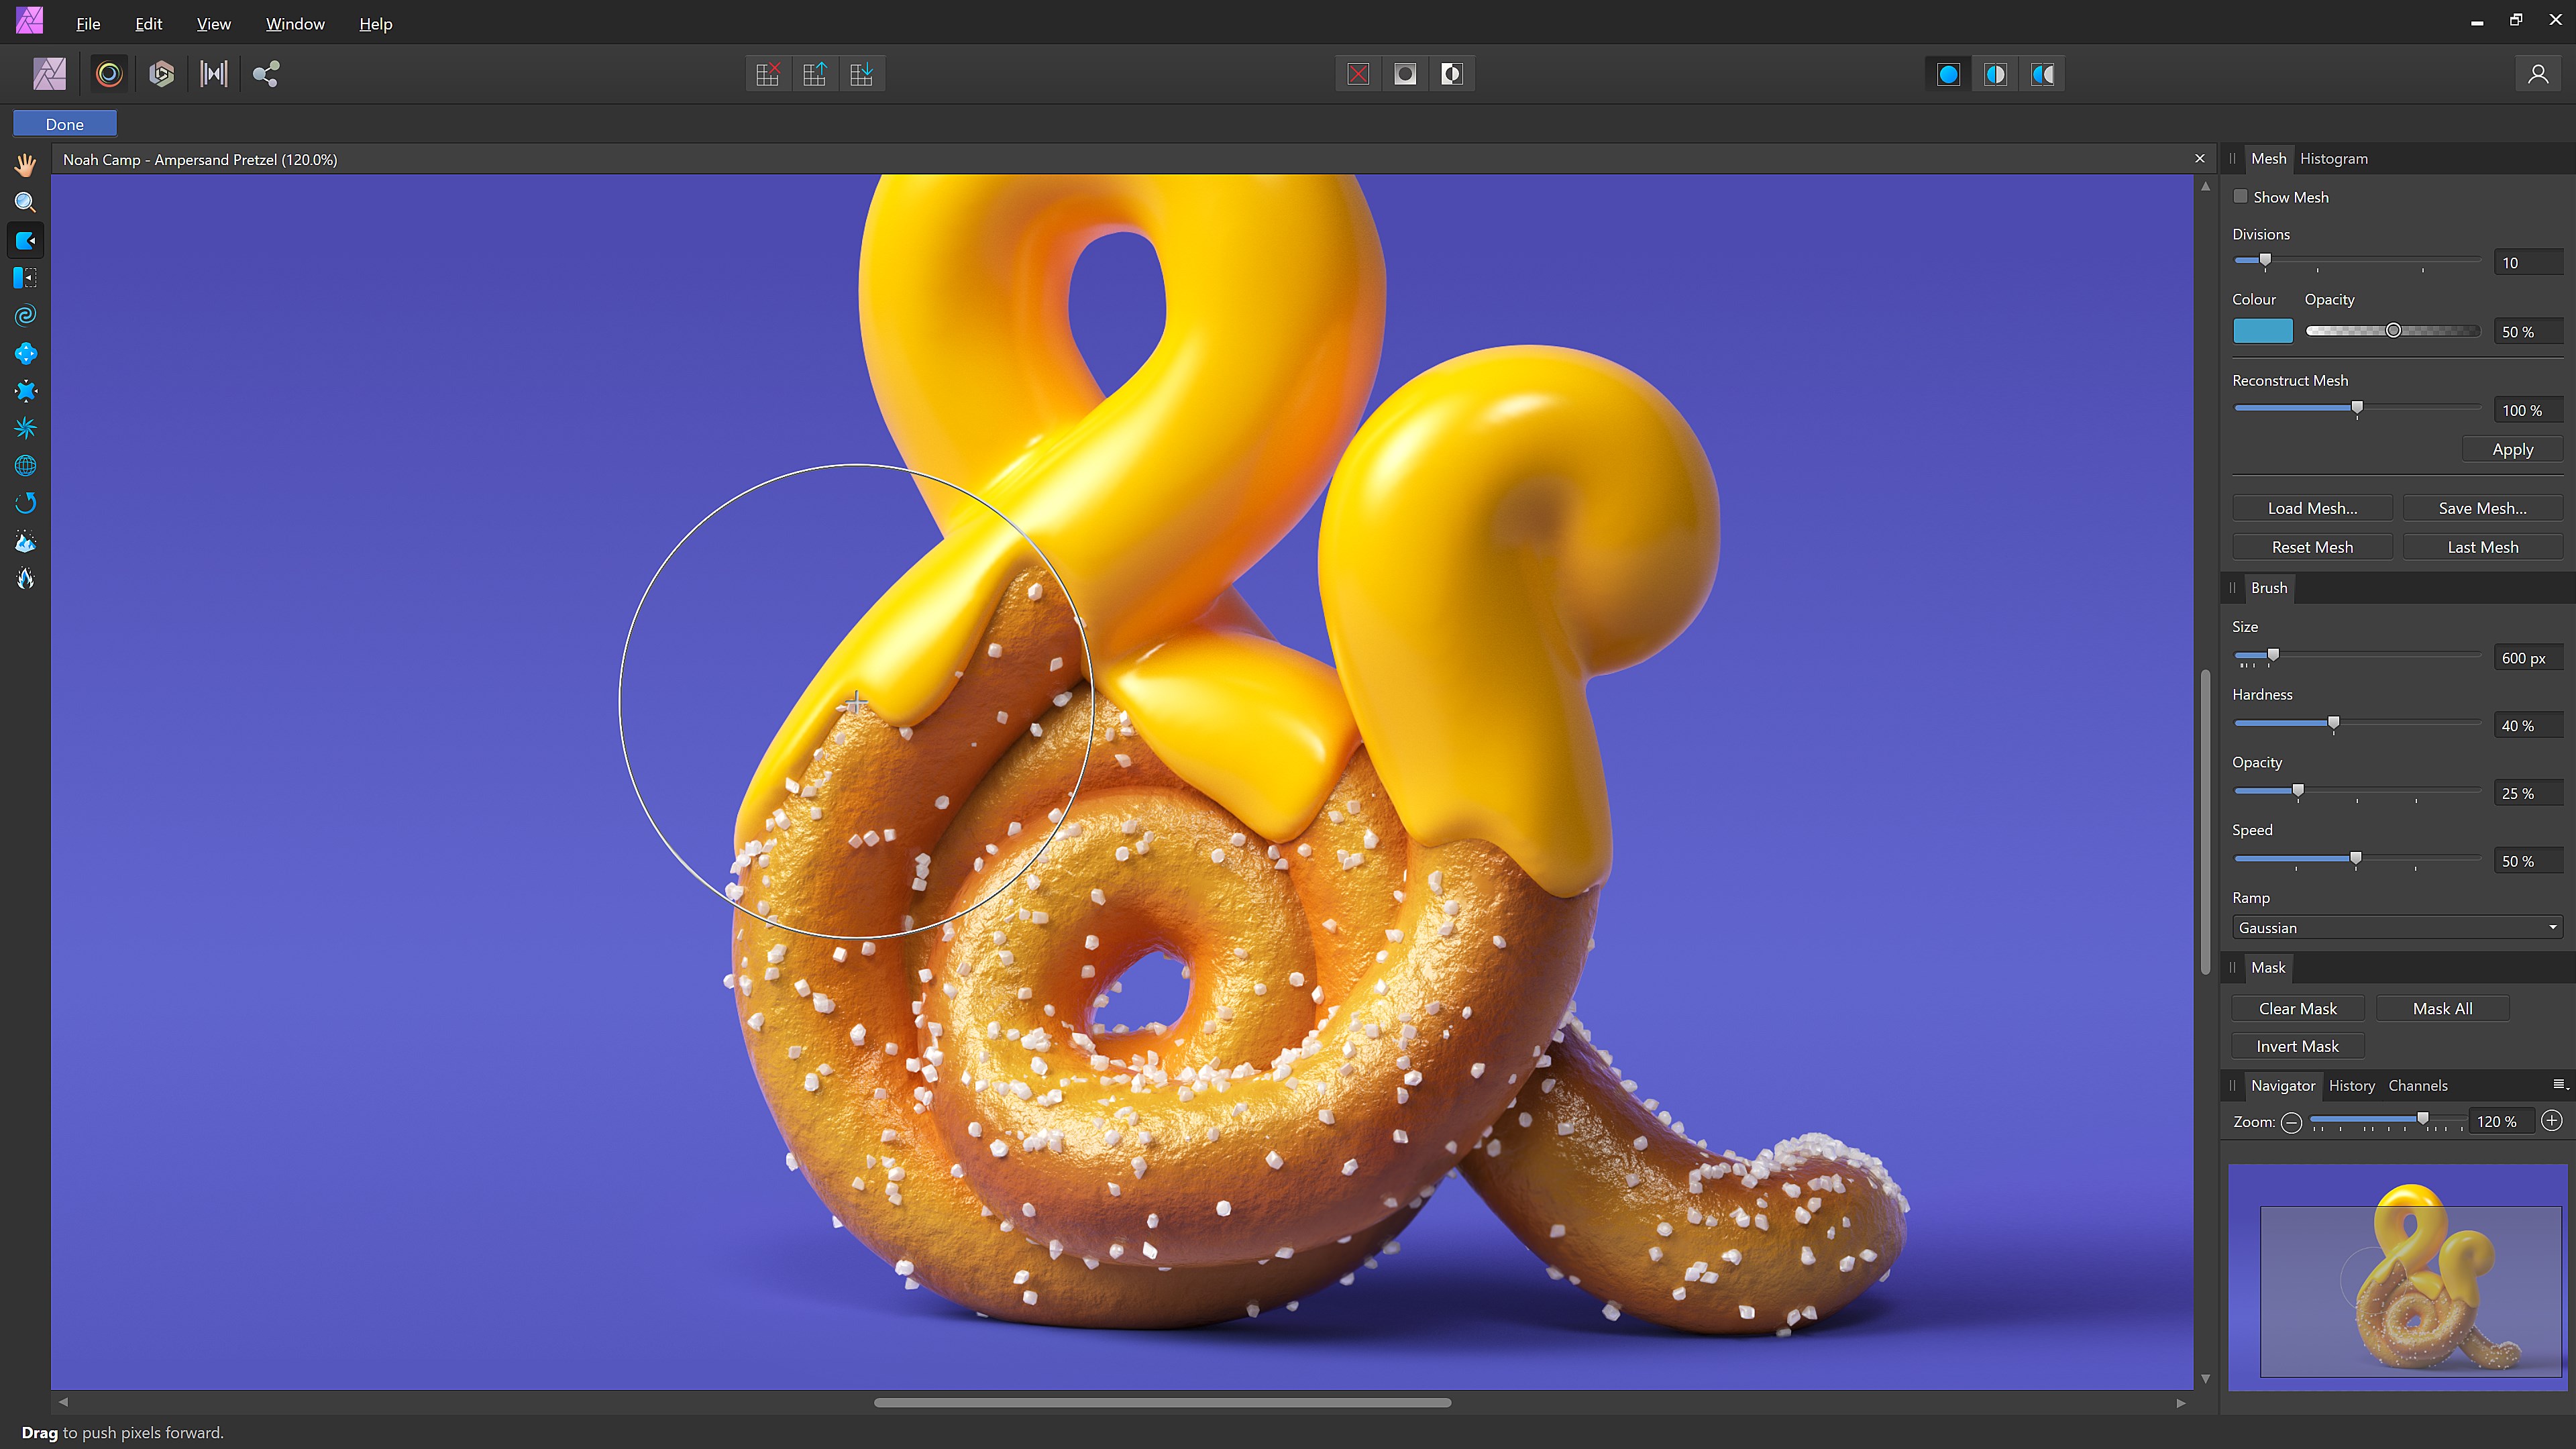Select the Liquify Freeze tool
Viewport: 2576px width, 1449px height.
26,541
